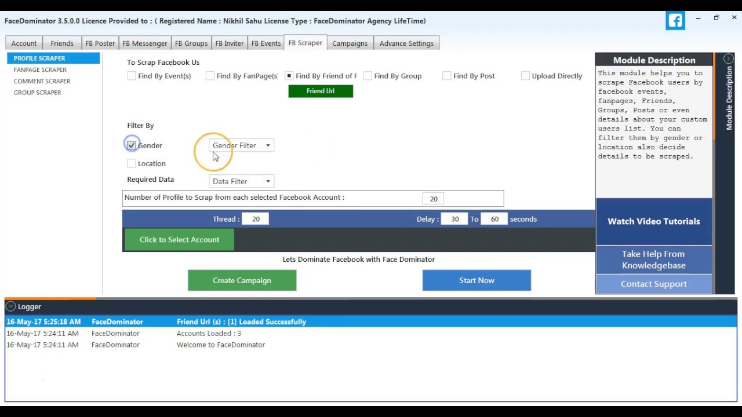Switch to the Friends tab

pos(62,43)
